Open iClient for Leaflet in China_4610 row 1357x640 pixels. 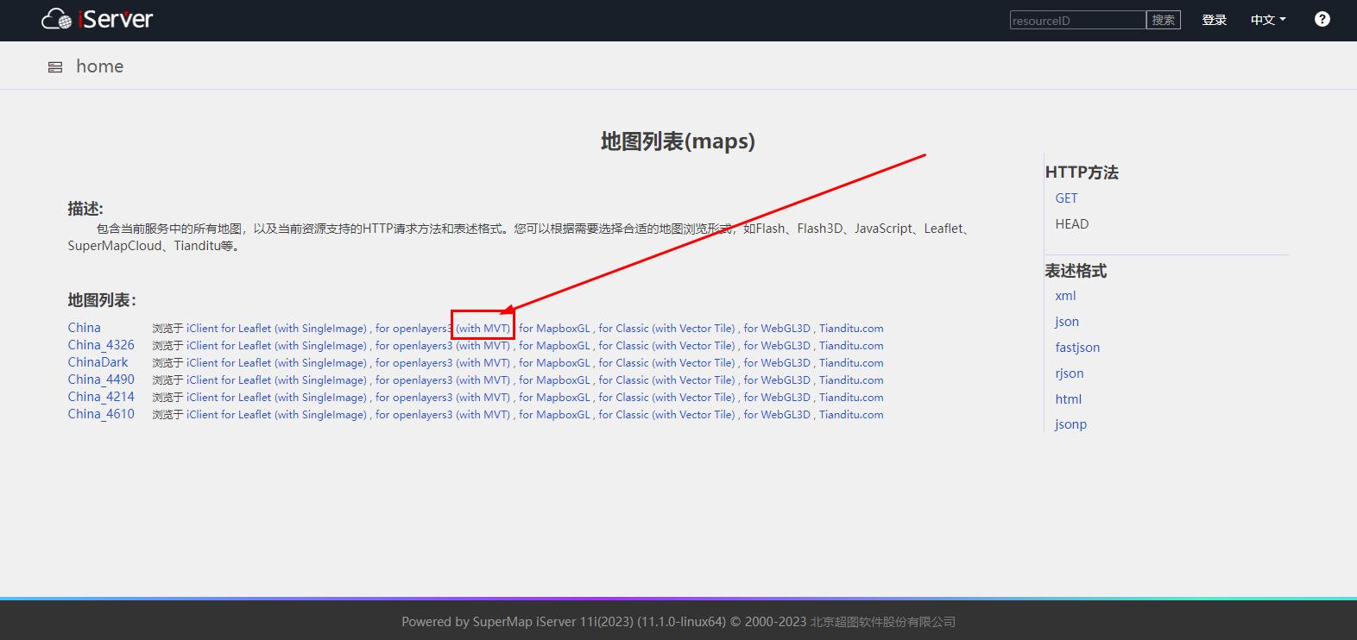click(229, 415)
